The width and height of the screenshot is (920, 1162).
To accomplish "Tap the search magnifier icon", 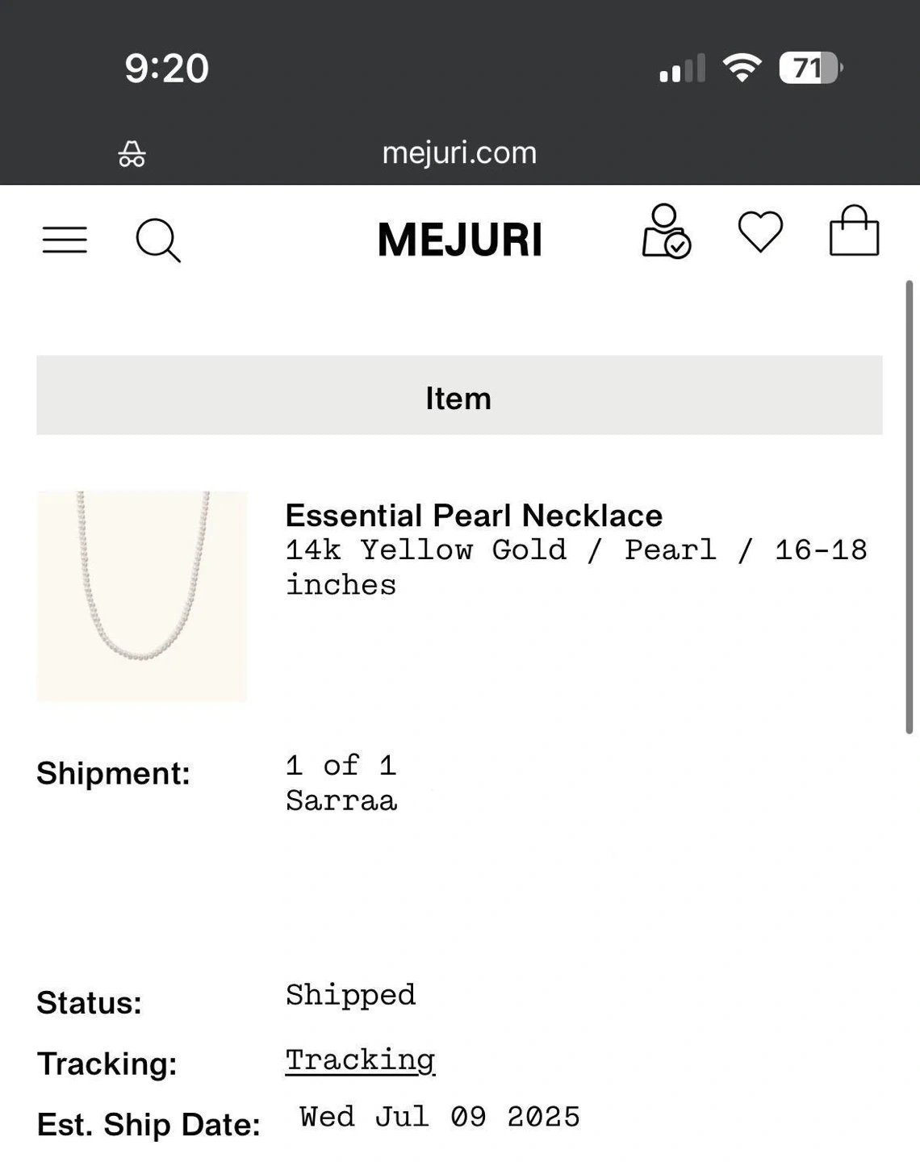I will pos(157,240).
